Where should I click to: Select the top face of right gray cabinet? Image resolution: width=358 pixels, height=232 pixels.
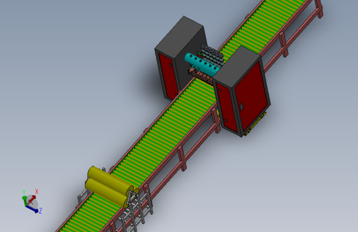point(236,67)
